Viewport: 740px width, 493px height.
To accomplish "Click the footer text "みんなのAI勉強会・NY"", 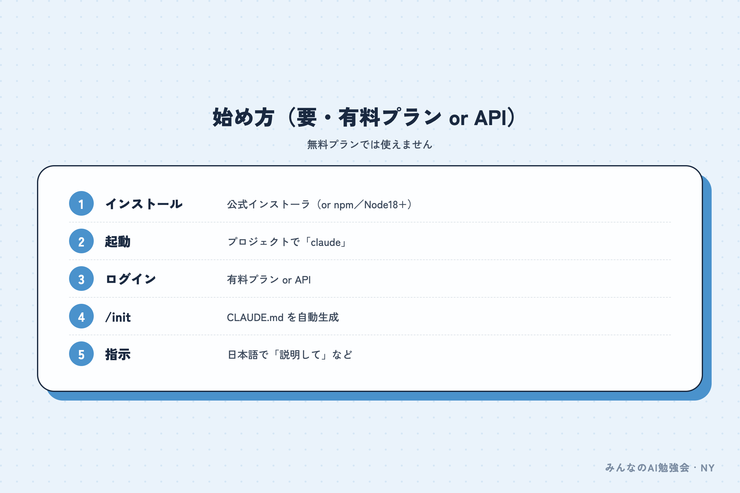I will [x=660, y=468].
